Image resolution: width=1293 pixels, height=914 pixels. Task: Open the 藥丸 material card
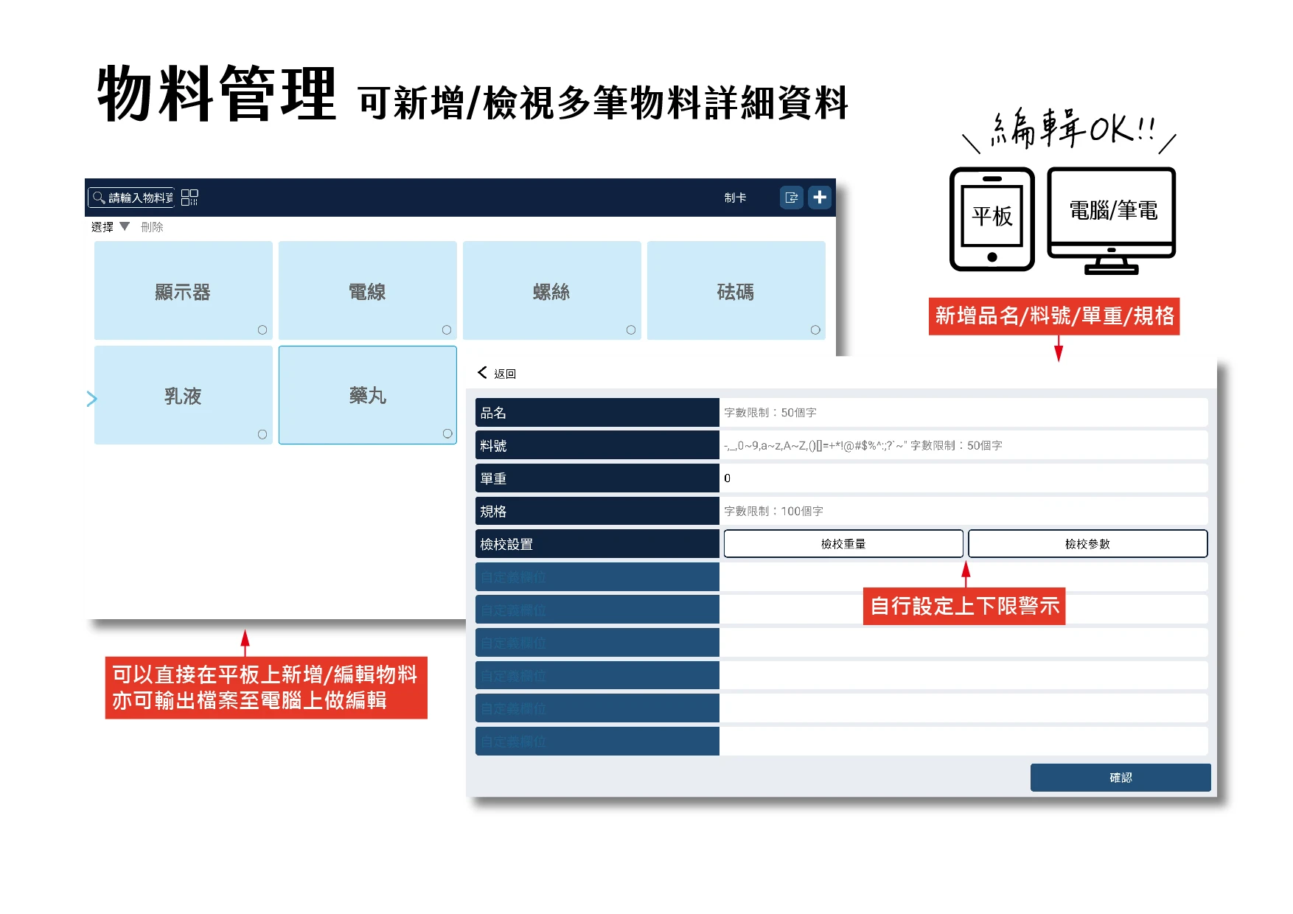(x=368, y=395)
